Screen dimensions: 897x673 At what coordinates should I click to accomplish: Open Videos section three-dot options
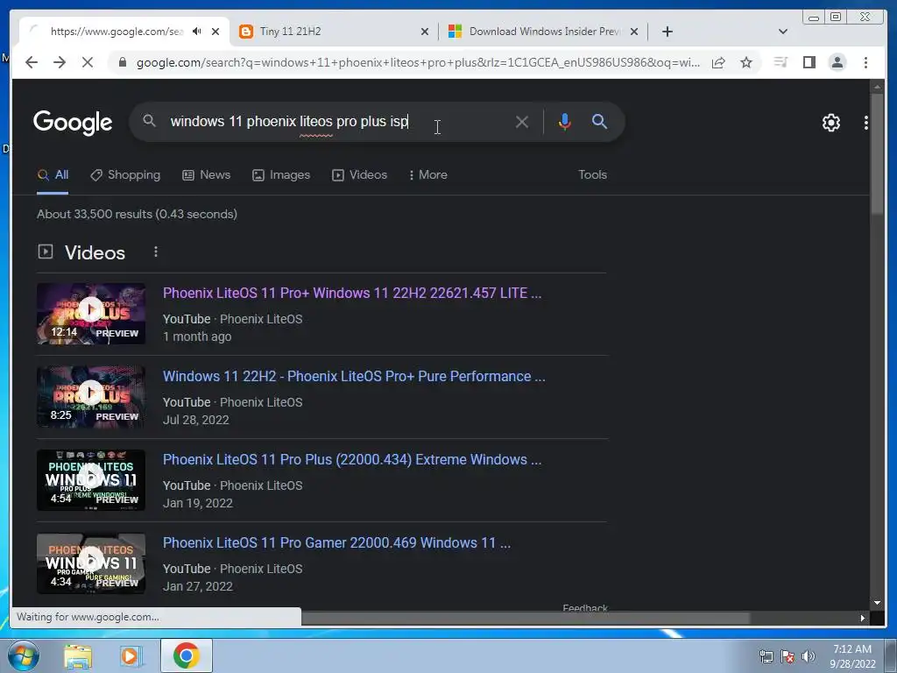tap(156, 251)
